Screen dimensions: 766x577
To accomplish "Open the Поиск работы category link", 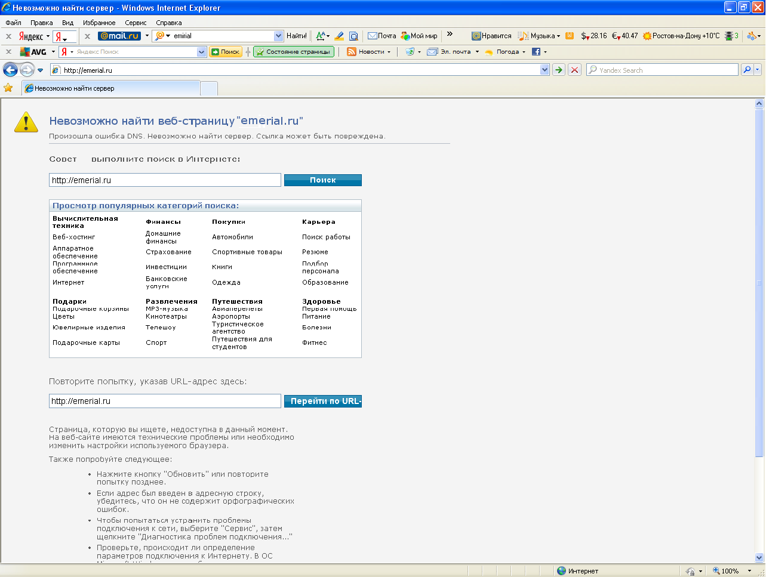I will pyautogui.click(x=327, y=237).
